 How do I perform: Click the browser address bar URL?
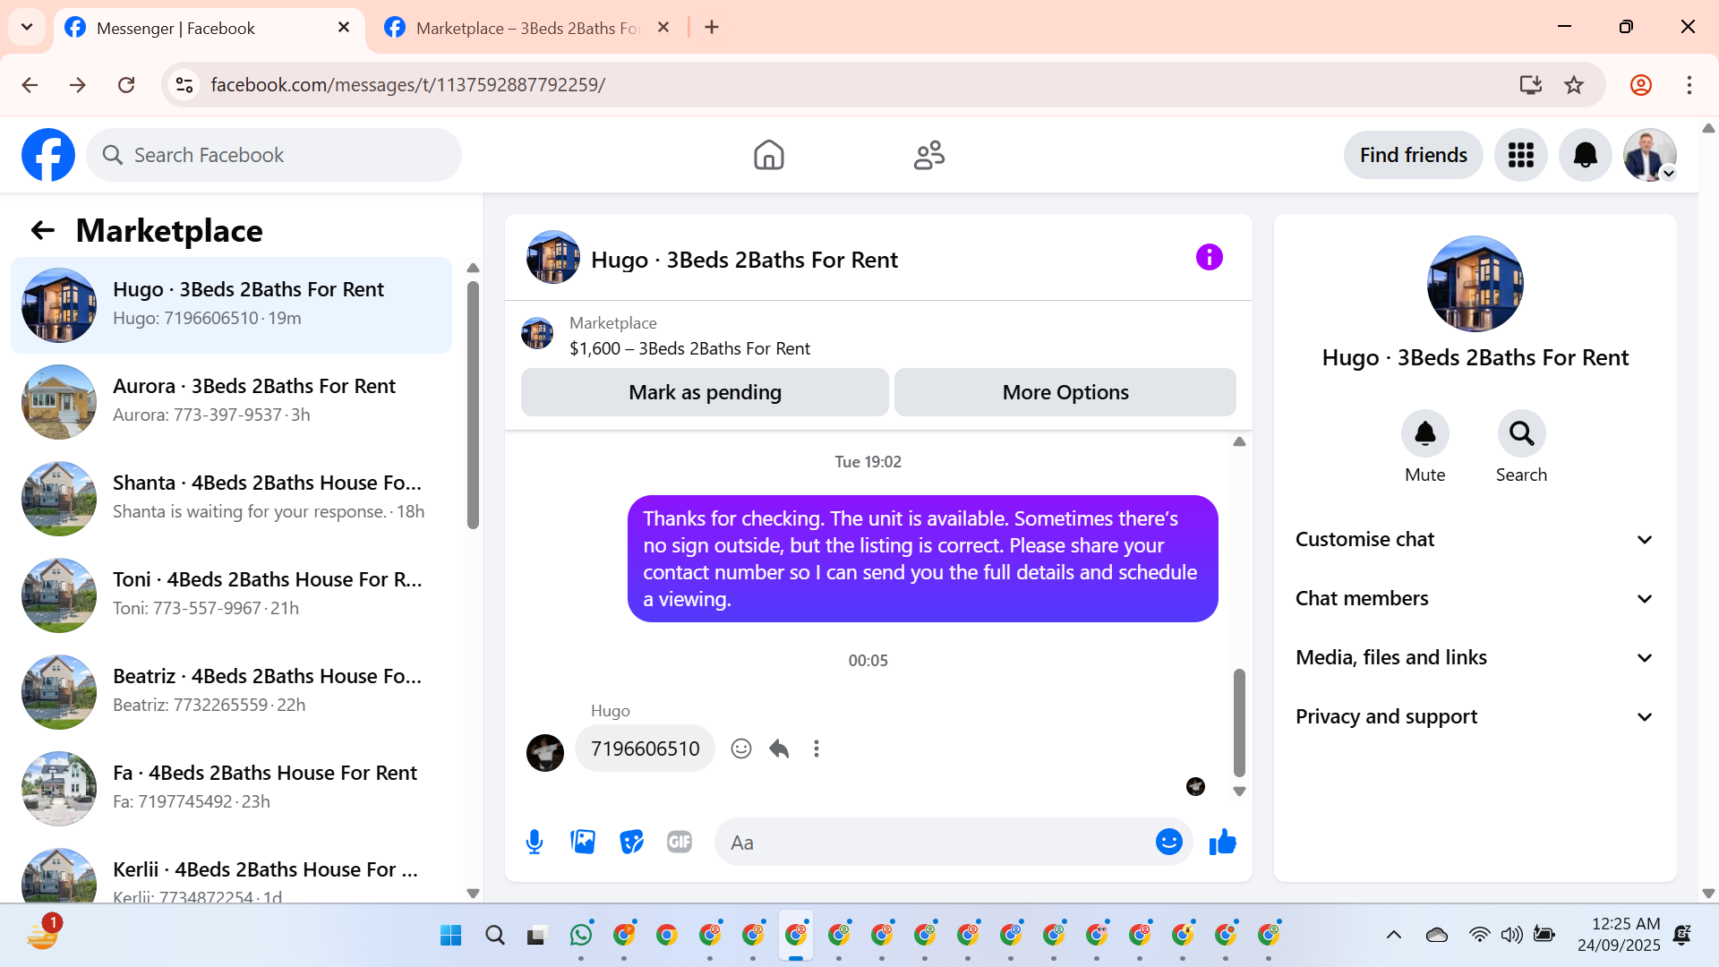click(407, 85)
